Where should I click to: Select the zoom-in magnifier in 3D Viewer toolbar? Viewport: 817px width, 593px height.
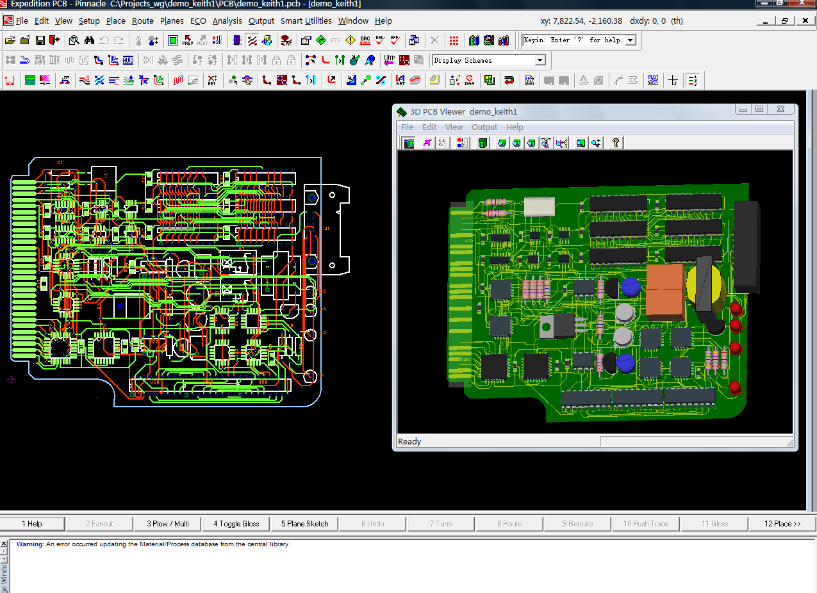point(594,142)
